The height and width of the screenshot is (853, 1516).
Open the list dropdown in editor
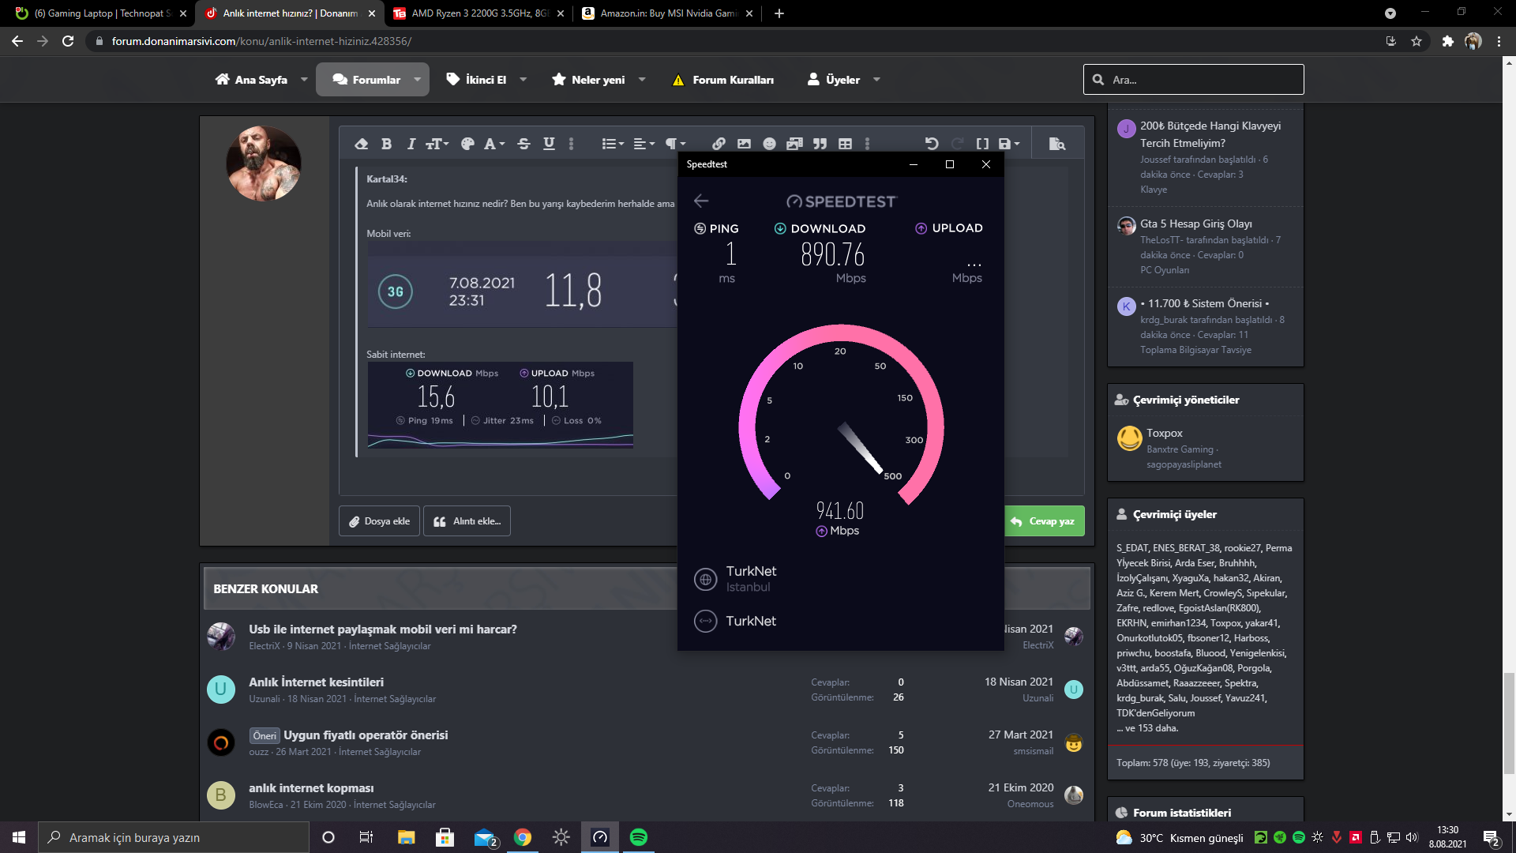point(613,144)
